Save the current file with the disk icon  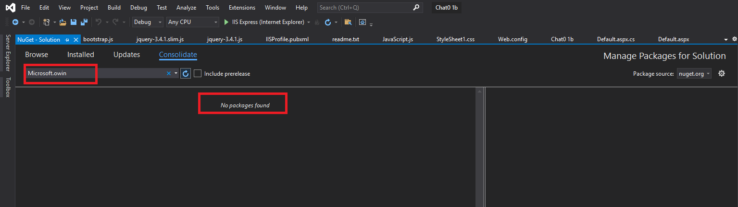click(x=74, y=22)
